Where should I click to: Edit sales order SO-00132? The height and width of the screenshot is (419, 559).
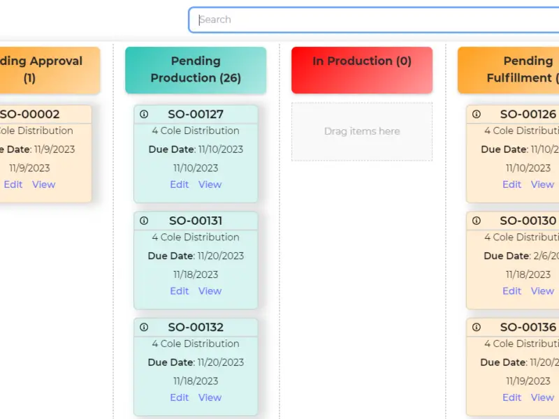[x=180, y=397]
